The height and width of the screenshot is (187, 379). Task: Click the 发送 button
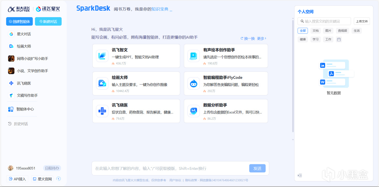(257, 168)
